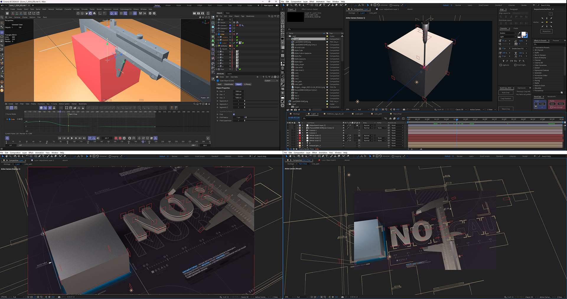Click the current timecode 0:00:02:16 in timeline
The width and height of the screenshot is (567, 299).
pyautogui.click(x=294, y=118)
